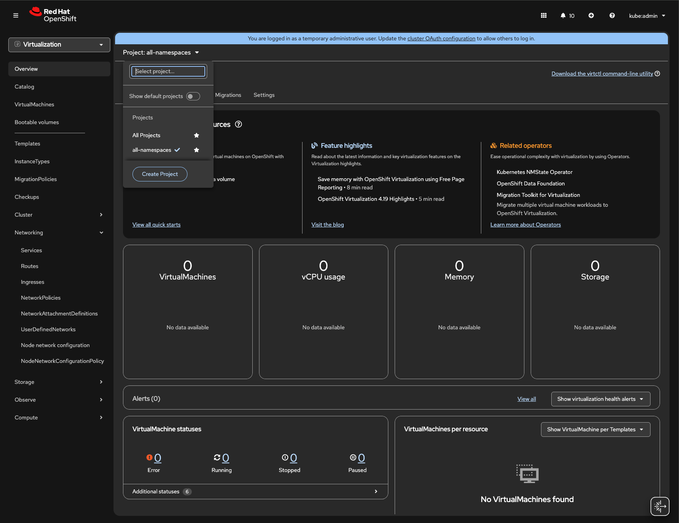Open VirtualMachines in the sidebar
679x523 pixels.
[x=34, y=104]
